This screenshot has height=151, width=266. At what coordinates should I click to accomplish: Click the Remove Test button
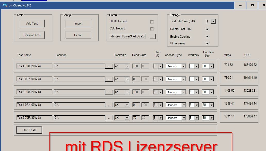(x=32, y=35)
